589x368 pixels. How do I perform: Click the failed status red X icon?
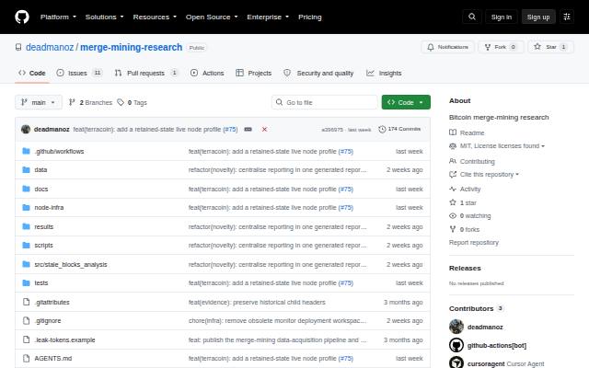point(264,129)
